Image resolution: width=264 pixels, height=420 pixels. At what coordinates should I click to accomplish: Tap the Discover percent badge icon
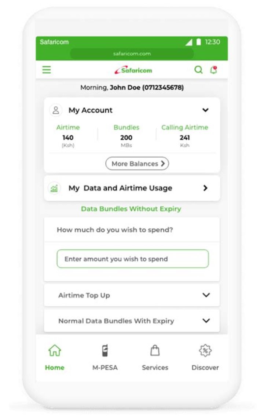point(205,350)
